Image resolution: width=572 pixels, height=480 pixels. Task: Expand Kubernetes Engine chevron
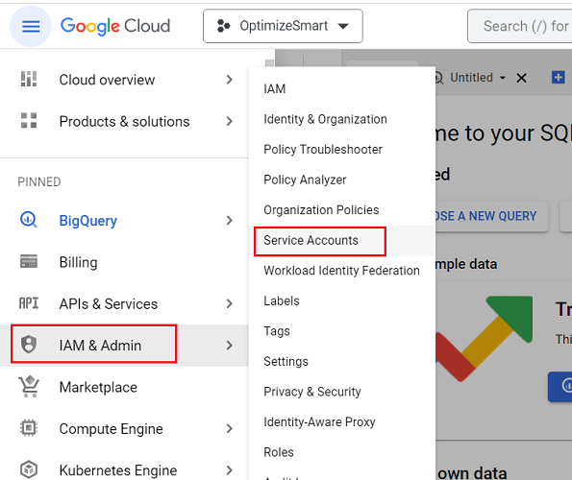click(x=229, y=470)
